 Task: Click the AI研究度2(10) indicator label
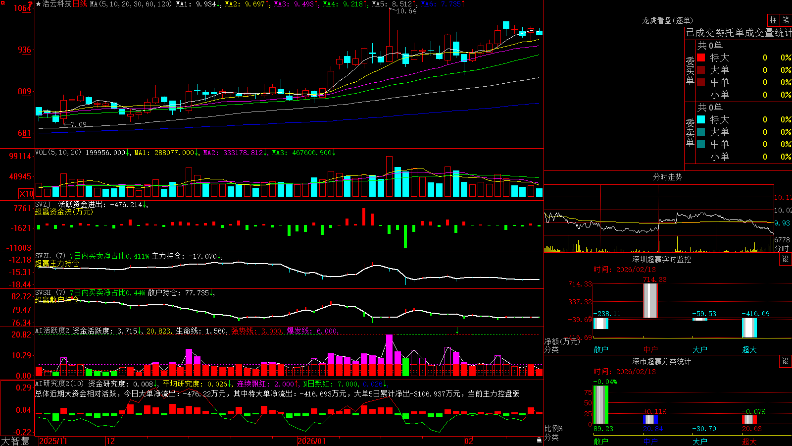tap(60, 384)
